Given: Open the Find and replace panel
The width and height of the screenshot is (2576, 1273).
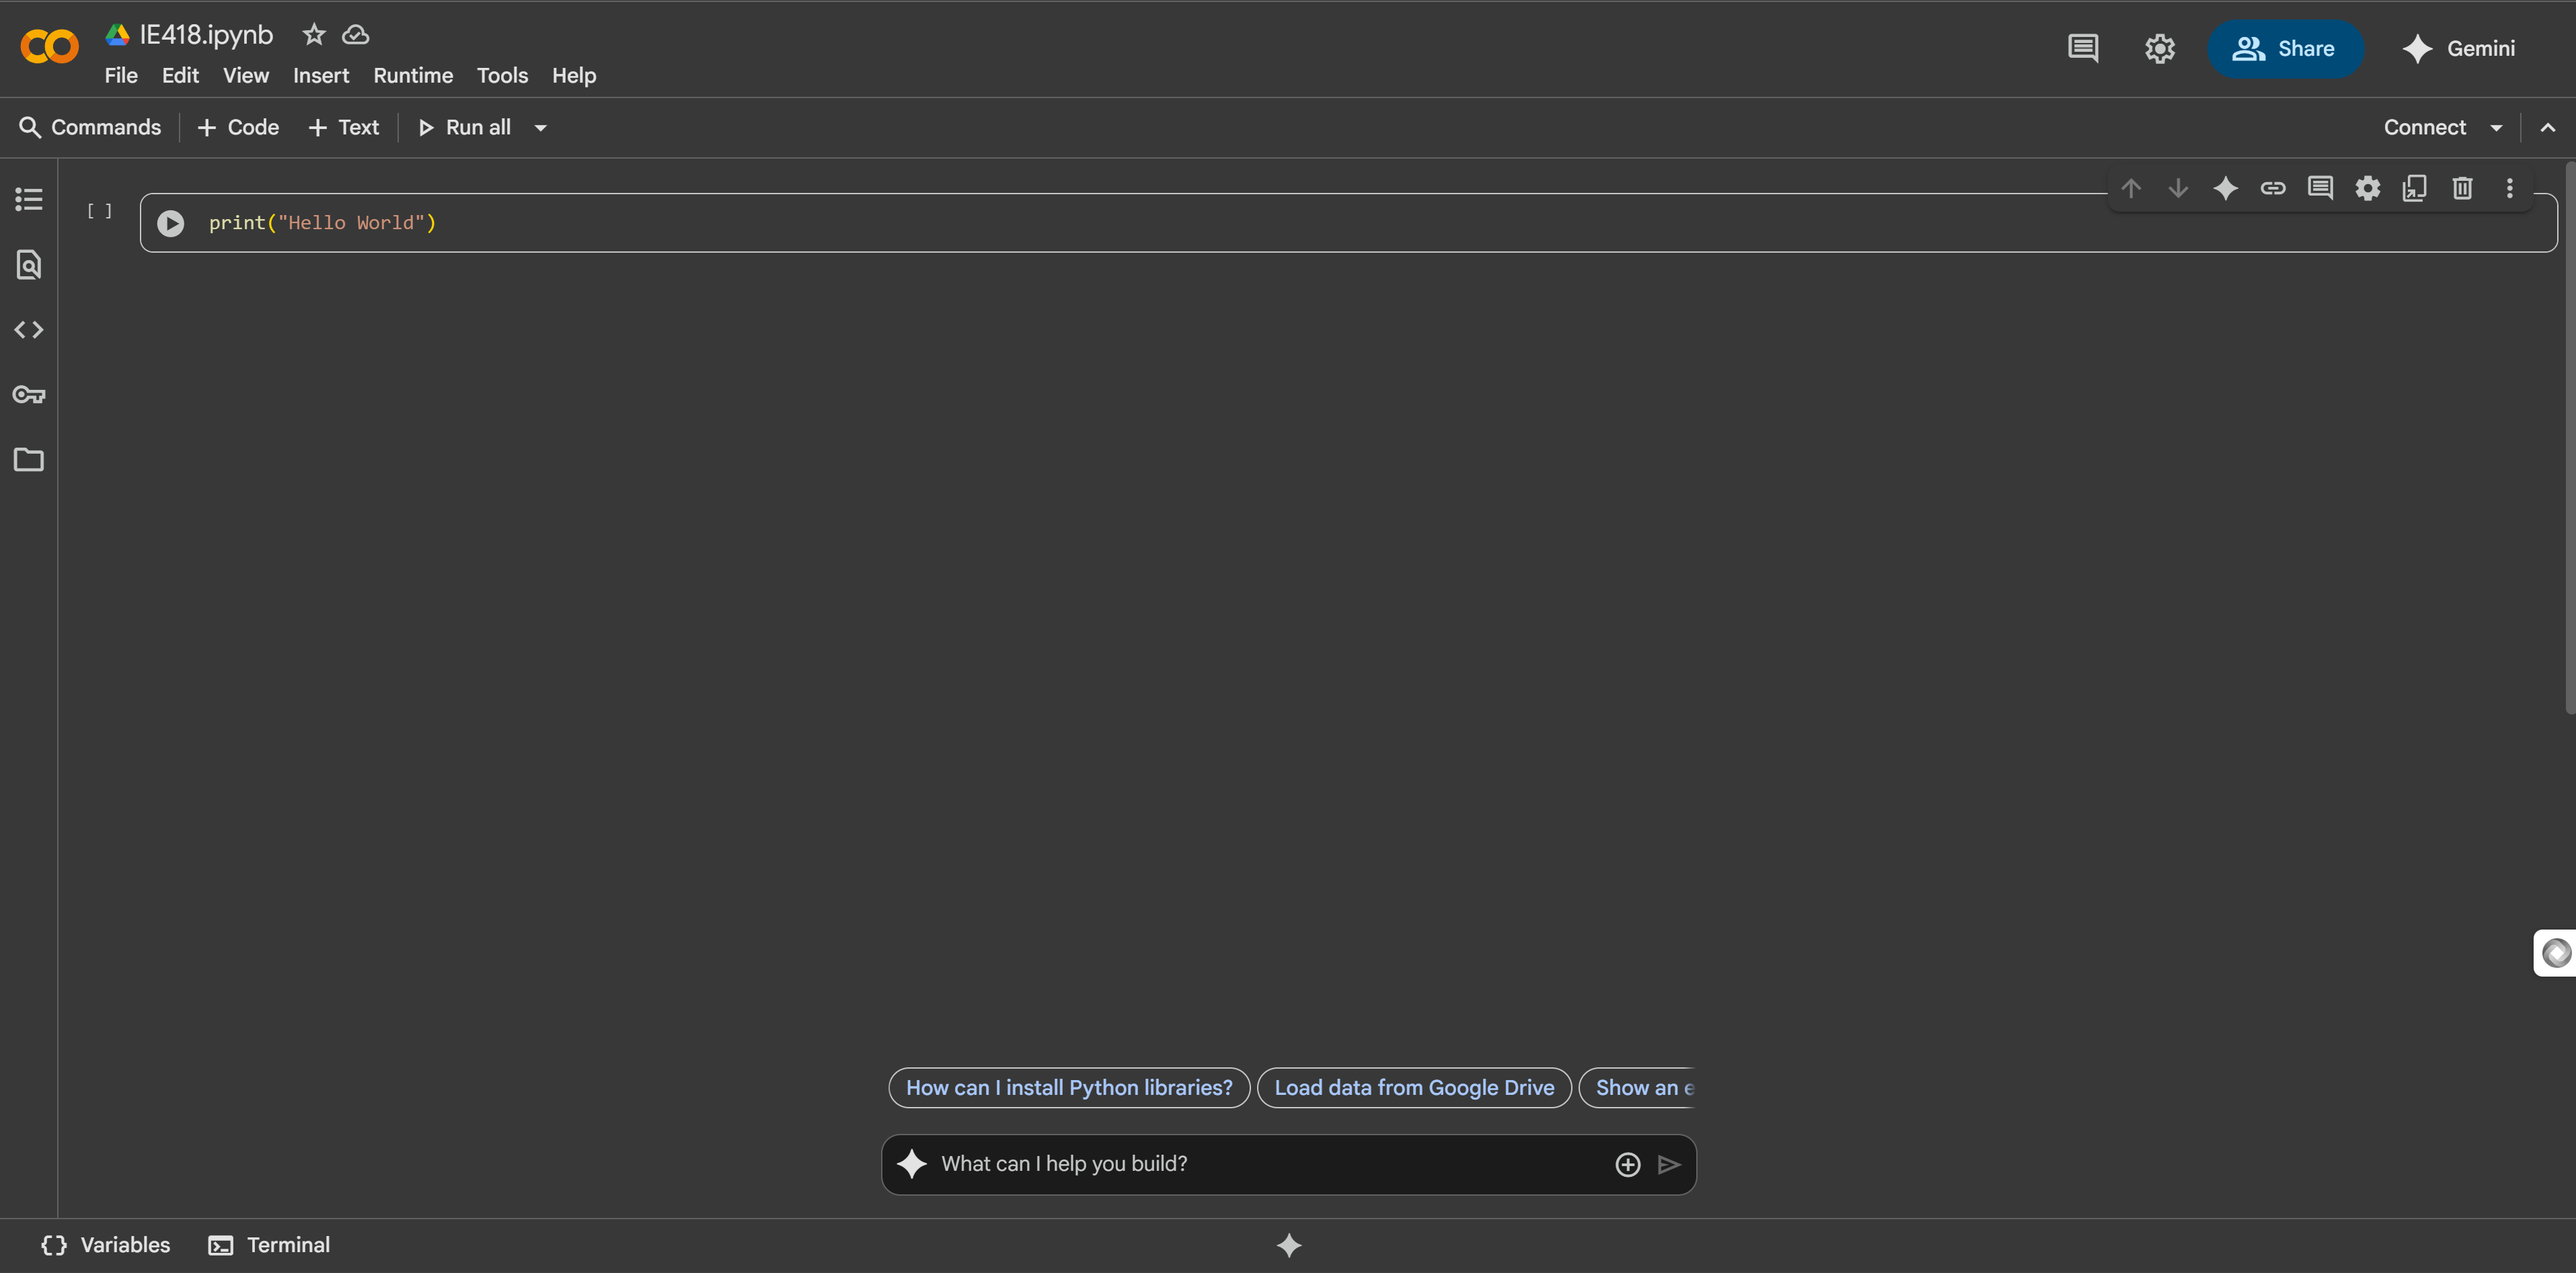Looking at the screenshot, I should (29, 265).
